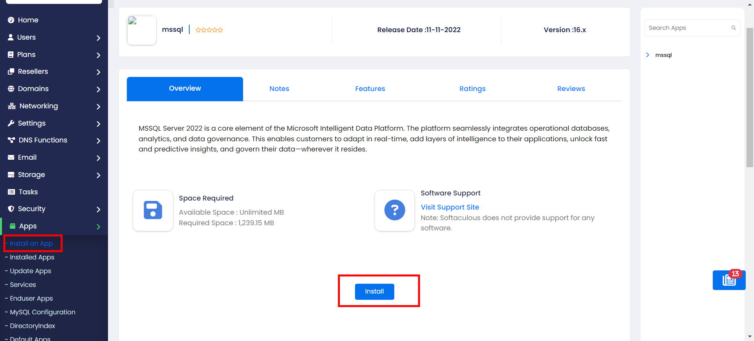The width and height of the screenshot is (754, 341).
Task: Expand the Settings menu chevron
Action: (98, 124)
